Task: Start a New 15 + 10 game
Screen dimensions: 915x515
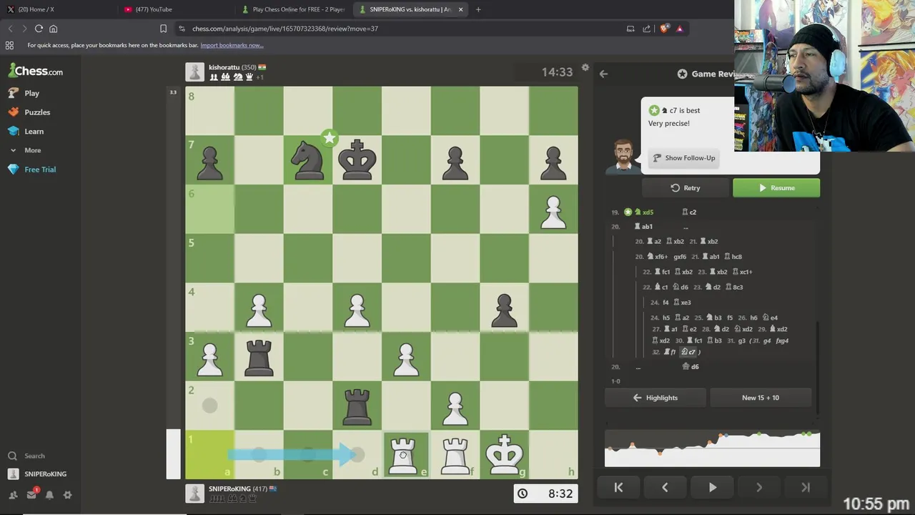Action: point(761,398)
